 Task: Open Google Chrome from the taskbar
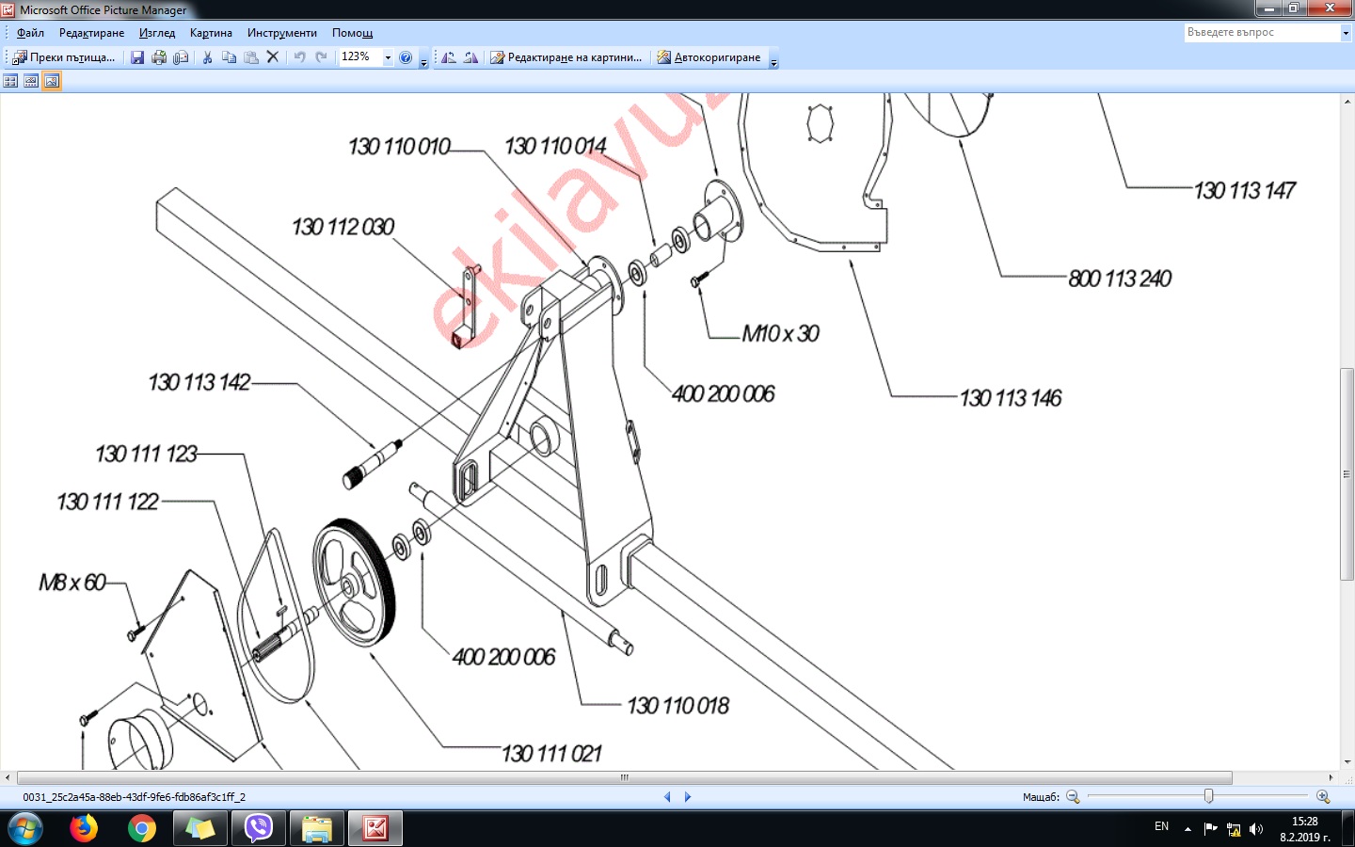(142, 828)
